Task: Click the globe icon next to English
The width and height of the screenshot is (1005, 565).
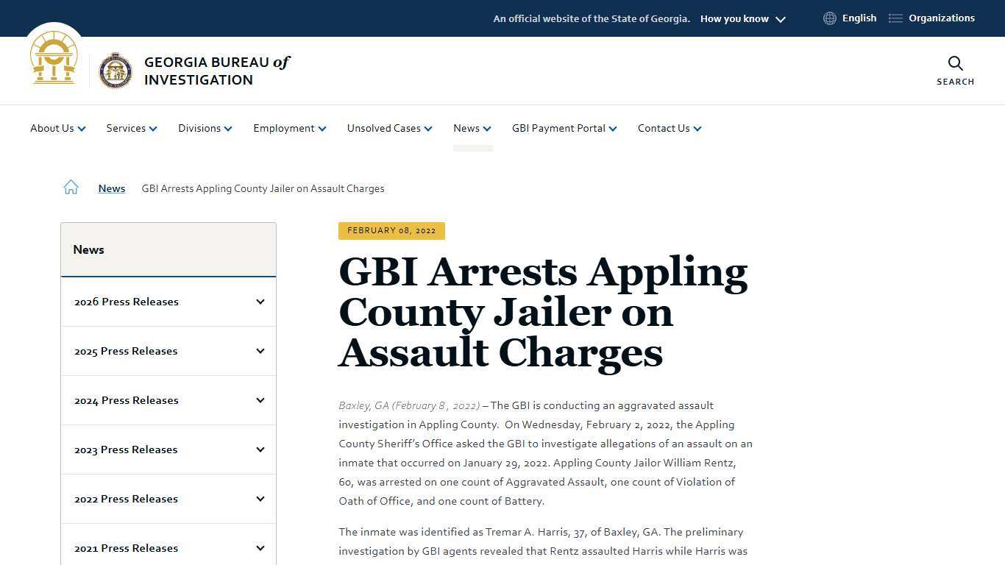Action: (x=829, y=18)
